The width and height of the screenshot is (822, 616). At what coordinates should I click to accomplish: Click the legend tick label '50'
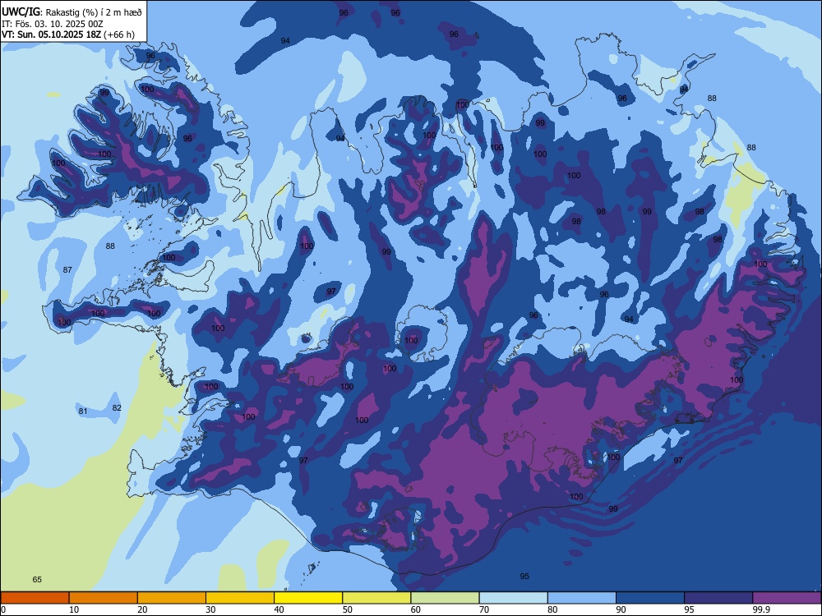[348, 609]
